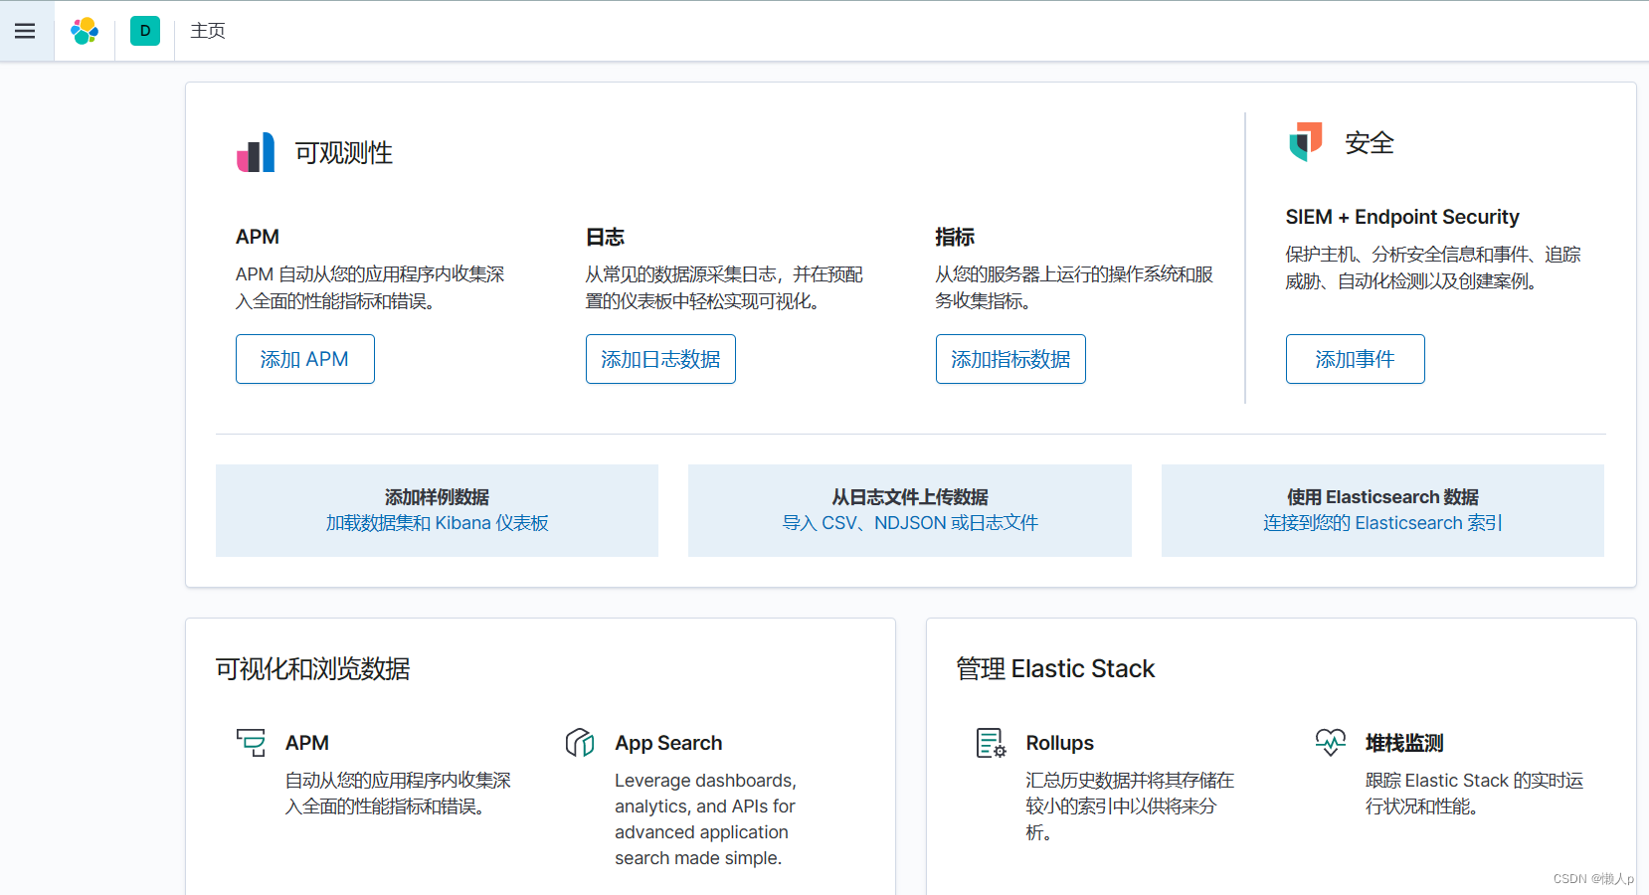Click the APM icon under 可视化和浏览数据
This screenshot has width=1649, height=895.
point(251,743)
